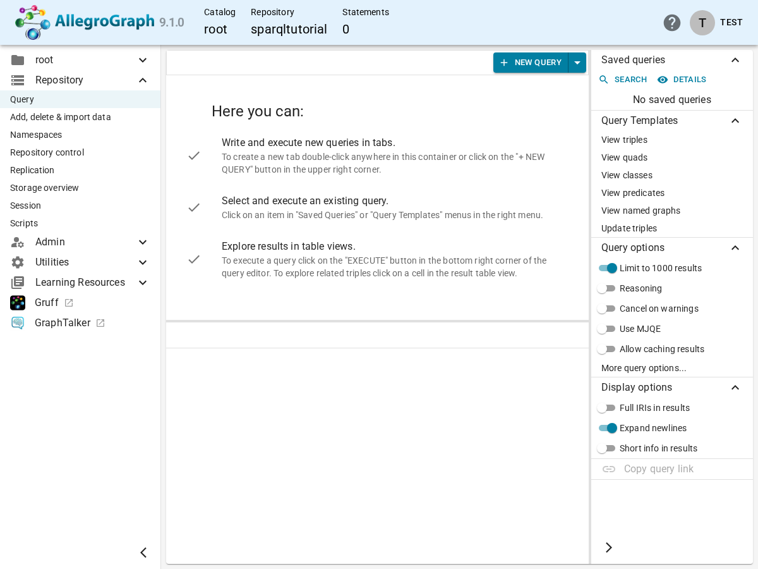Open Gruff via its colorful icon
This screenshot has width=758, height=569.
tap(18, 303)
